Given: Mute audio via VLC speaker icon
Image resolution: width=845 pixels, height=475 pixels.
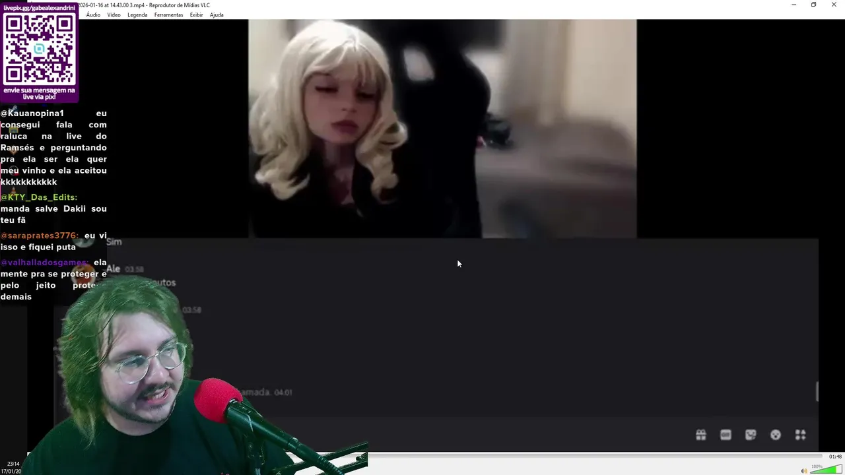Looking at the screenshot, I should click(804, 470).
